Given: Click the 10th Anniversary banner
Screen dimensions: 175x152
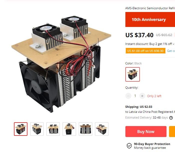Looking at the screenshot, I should (150, 19).
